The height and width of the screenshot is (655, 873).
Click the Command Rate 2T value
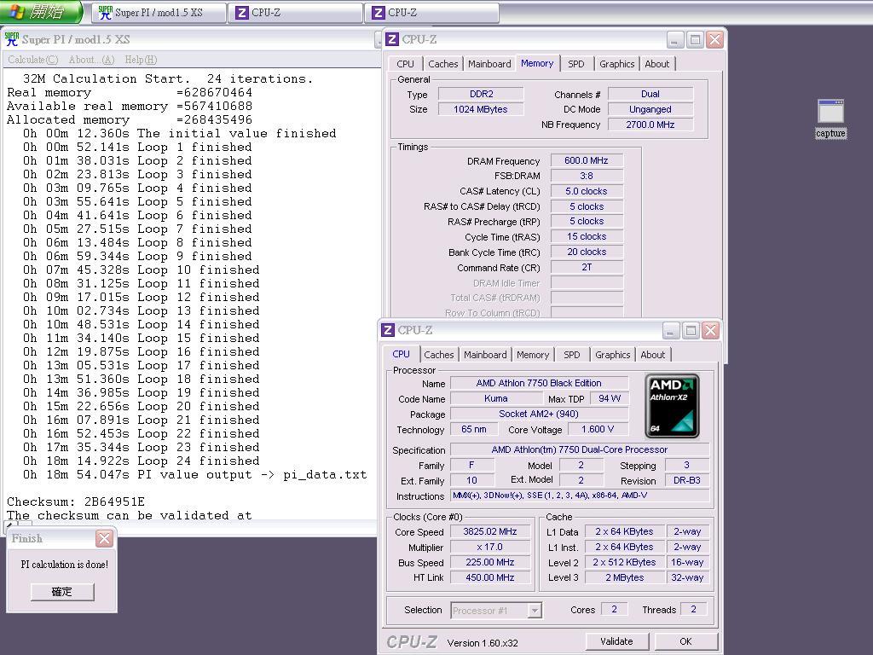pyautogui.click(x=587, y=267)
